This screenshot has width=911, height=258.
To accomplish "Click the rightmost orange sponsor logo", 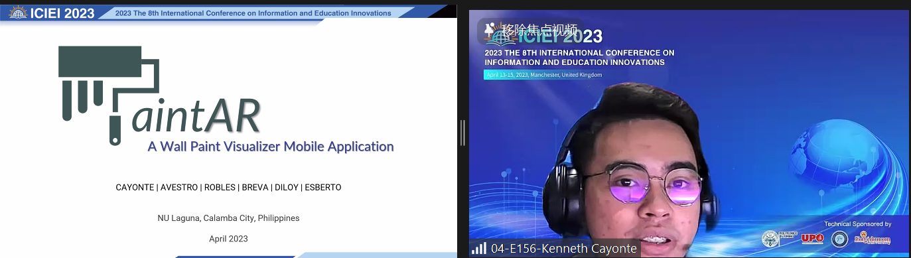I will click(x=872, y=238).
